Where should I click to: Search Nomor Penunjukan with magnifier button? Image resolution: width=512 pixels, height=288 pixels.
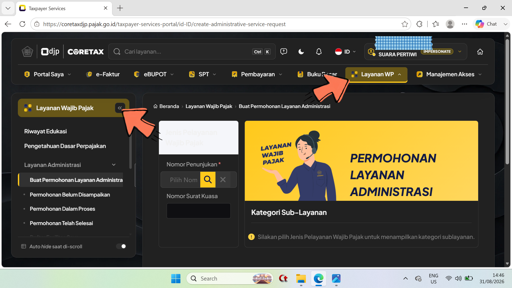point(208,180)
